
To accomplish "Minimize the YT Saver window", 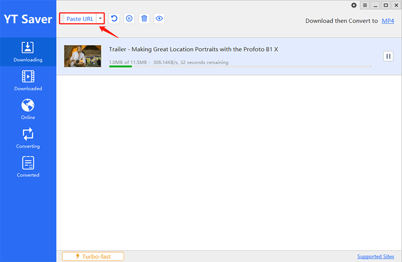I will coord(375,5).
